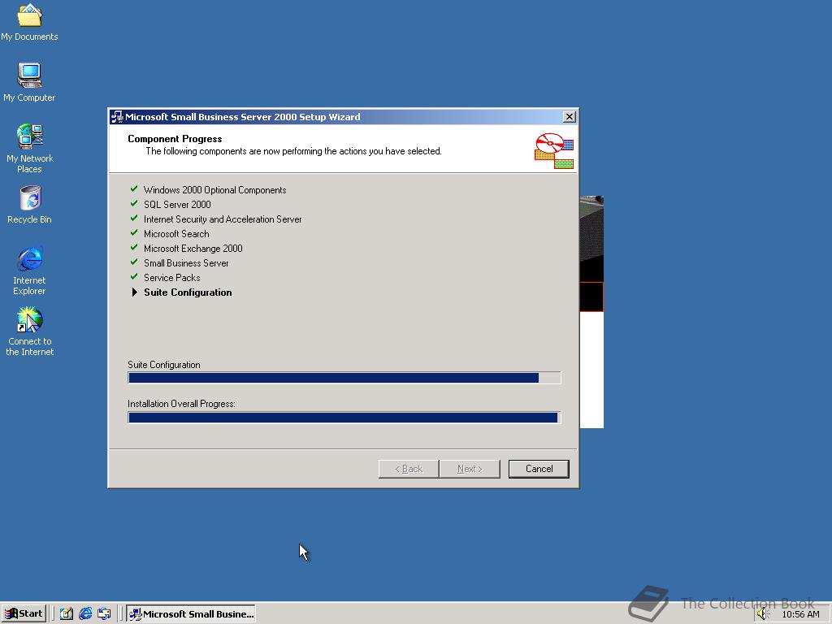Click Show Desktop quick launch icon
832x624 pixels.
click(x=67, y=614)
